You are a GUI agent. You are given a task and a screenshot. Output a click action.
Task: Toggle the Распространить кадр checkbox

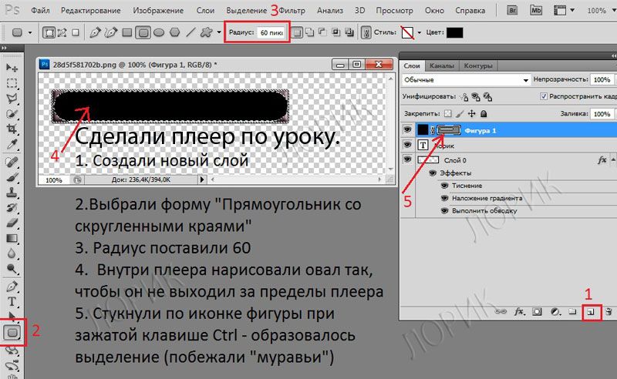coord(545,96)
